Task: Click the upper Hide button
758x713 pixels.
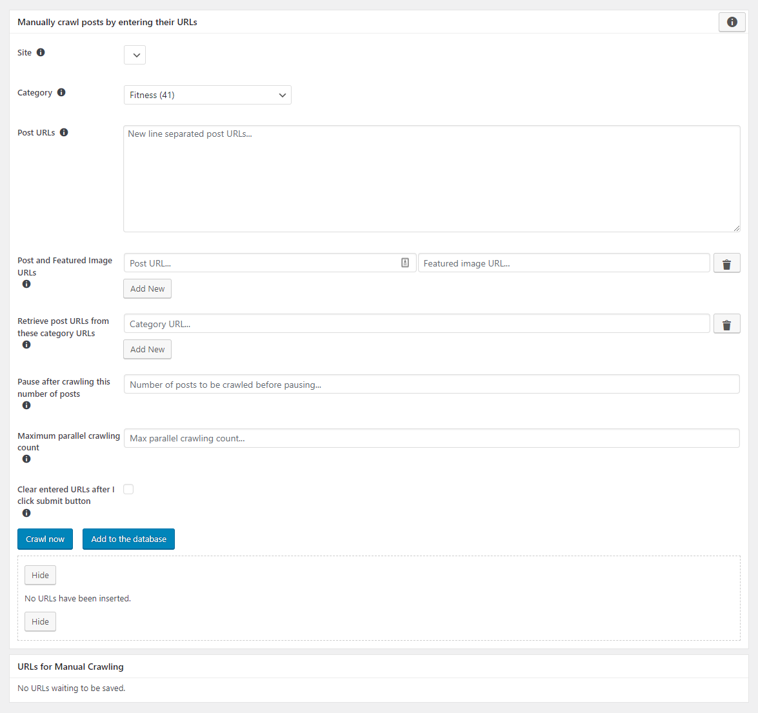Action: pyautogui.click(x=40, y=575)
